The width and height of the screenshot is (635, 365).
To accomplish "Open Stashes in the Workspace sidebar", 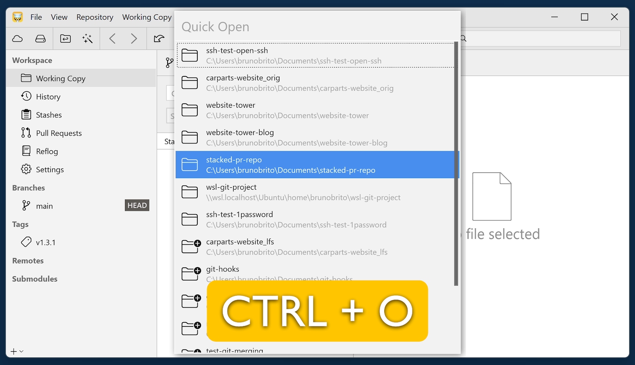I will pyautogui.click(x=49, y=115).
